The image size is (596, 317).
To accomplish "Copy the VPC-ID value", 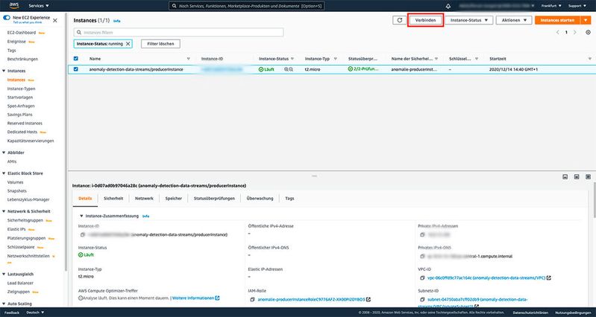I will tap(422, 278).
